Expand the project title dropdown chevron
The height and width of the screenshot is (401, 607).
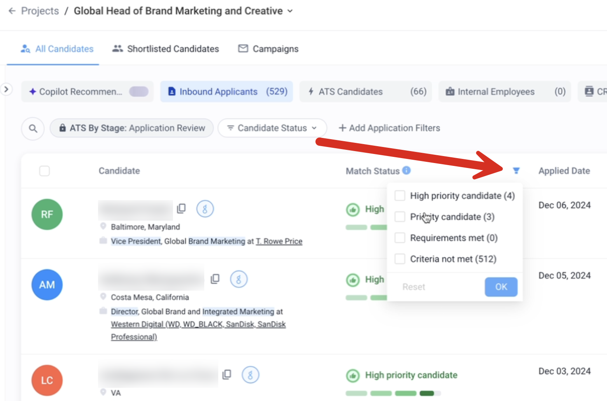pyautogui.click(x=290, y=11)
